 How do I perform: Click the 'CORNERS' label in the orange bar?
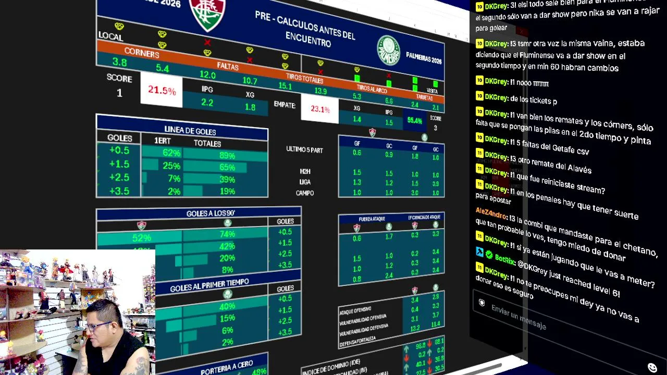[x=142, y=53]
